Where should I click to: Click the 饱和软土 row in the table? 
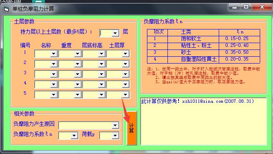click(x=203, y=39)
